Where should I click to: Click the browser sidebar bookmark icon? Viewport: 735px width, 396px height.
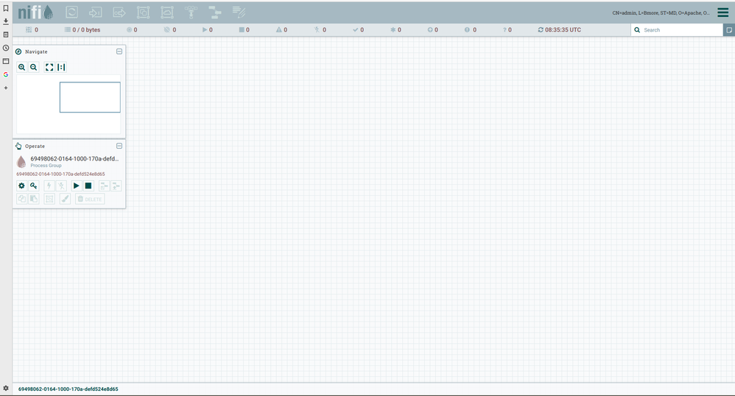click(6, 8)
